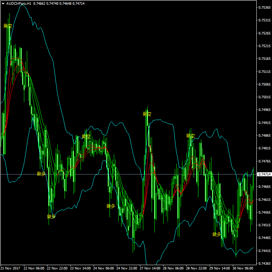Screen dimensions: 272x272
Task: Click the AUDCHFpro,H1 chart title
Action: pos(19,4)
